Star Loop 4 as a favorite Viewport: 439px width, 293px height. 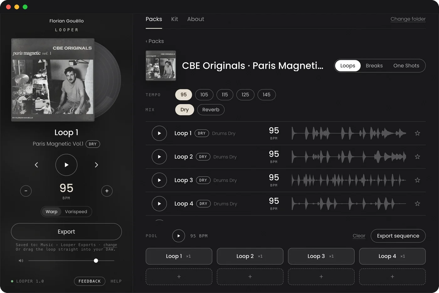(x=417, y=204)
